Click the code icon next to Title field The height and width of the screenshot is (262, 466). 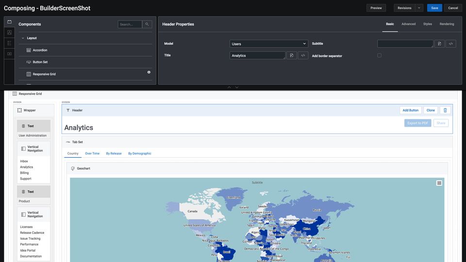(x=303, y=55)
